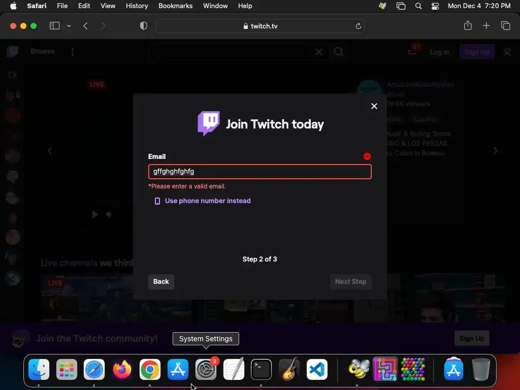Click the Email input field
This screenshot has width=520, height=390.
(x=259, y=172)
